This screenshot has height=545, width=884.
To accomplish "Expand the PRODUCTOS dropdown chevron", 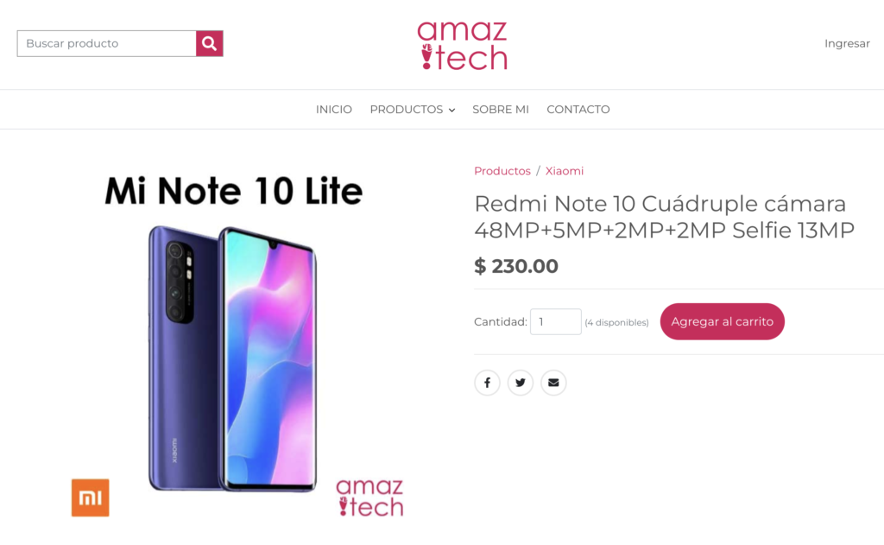I will (451, 110).
